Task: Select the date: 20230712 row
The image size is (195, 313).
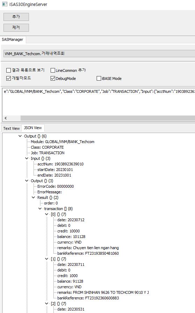Action: coord(71,220)
